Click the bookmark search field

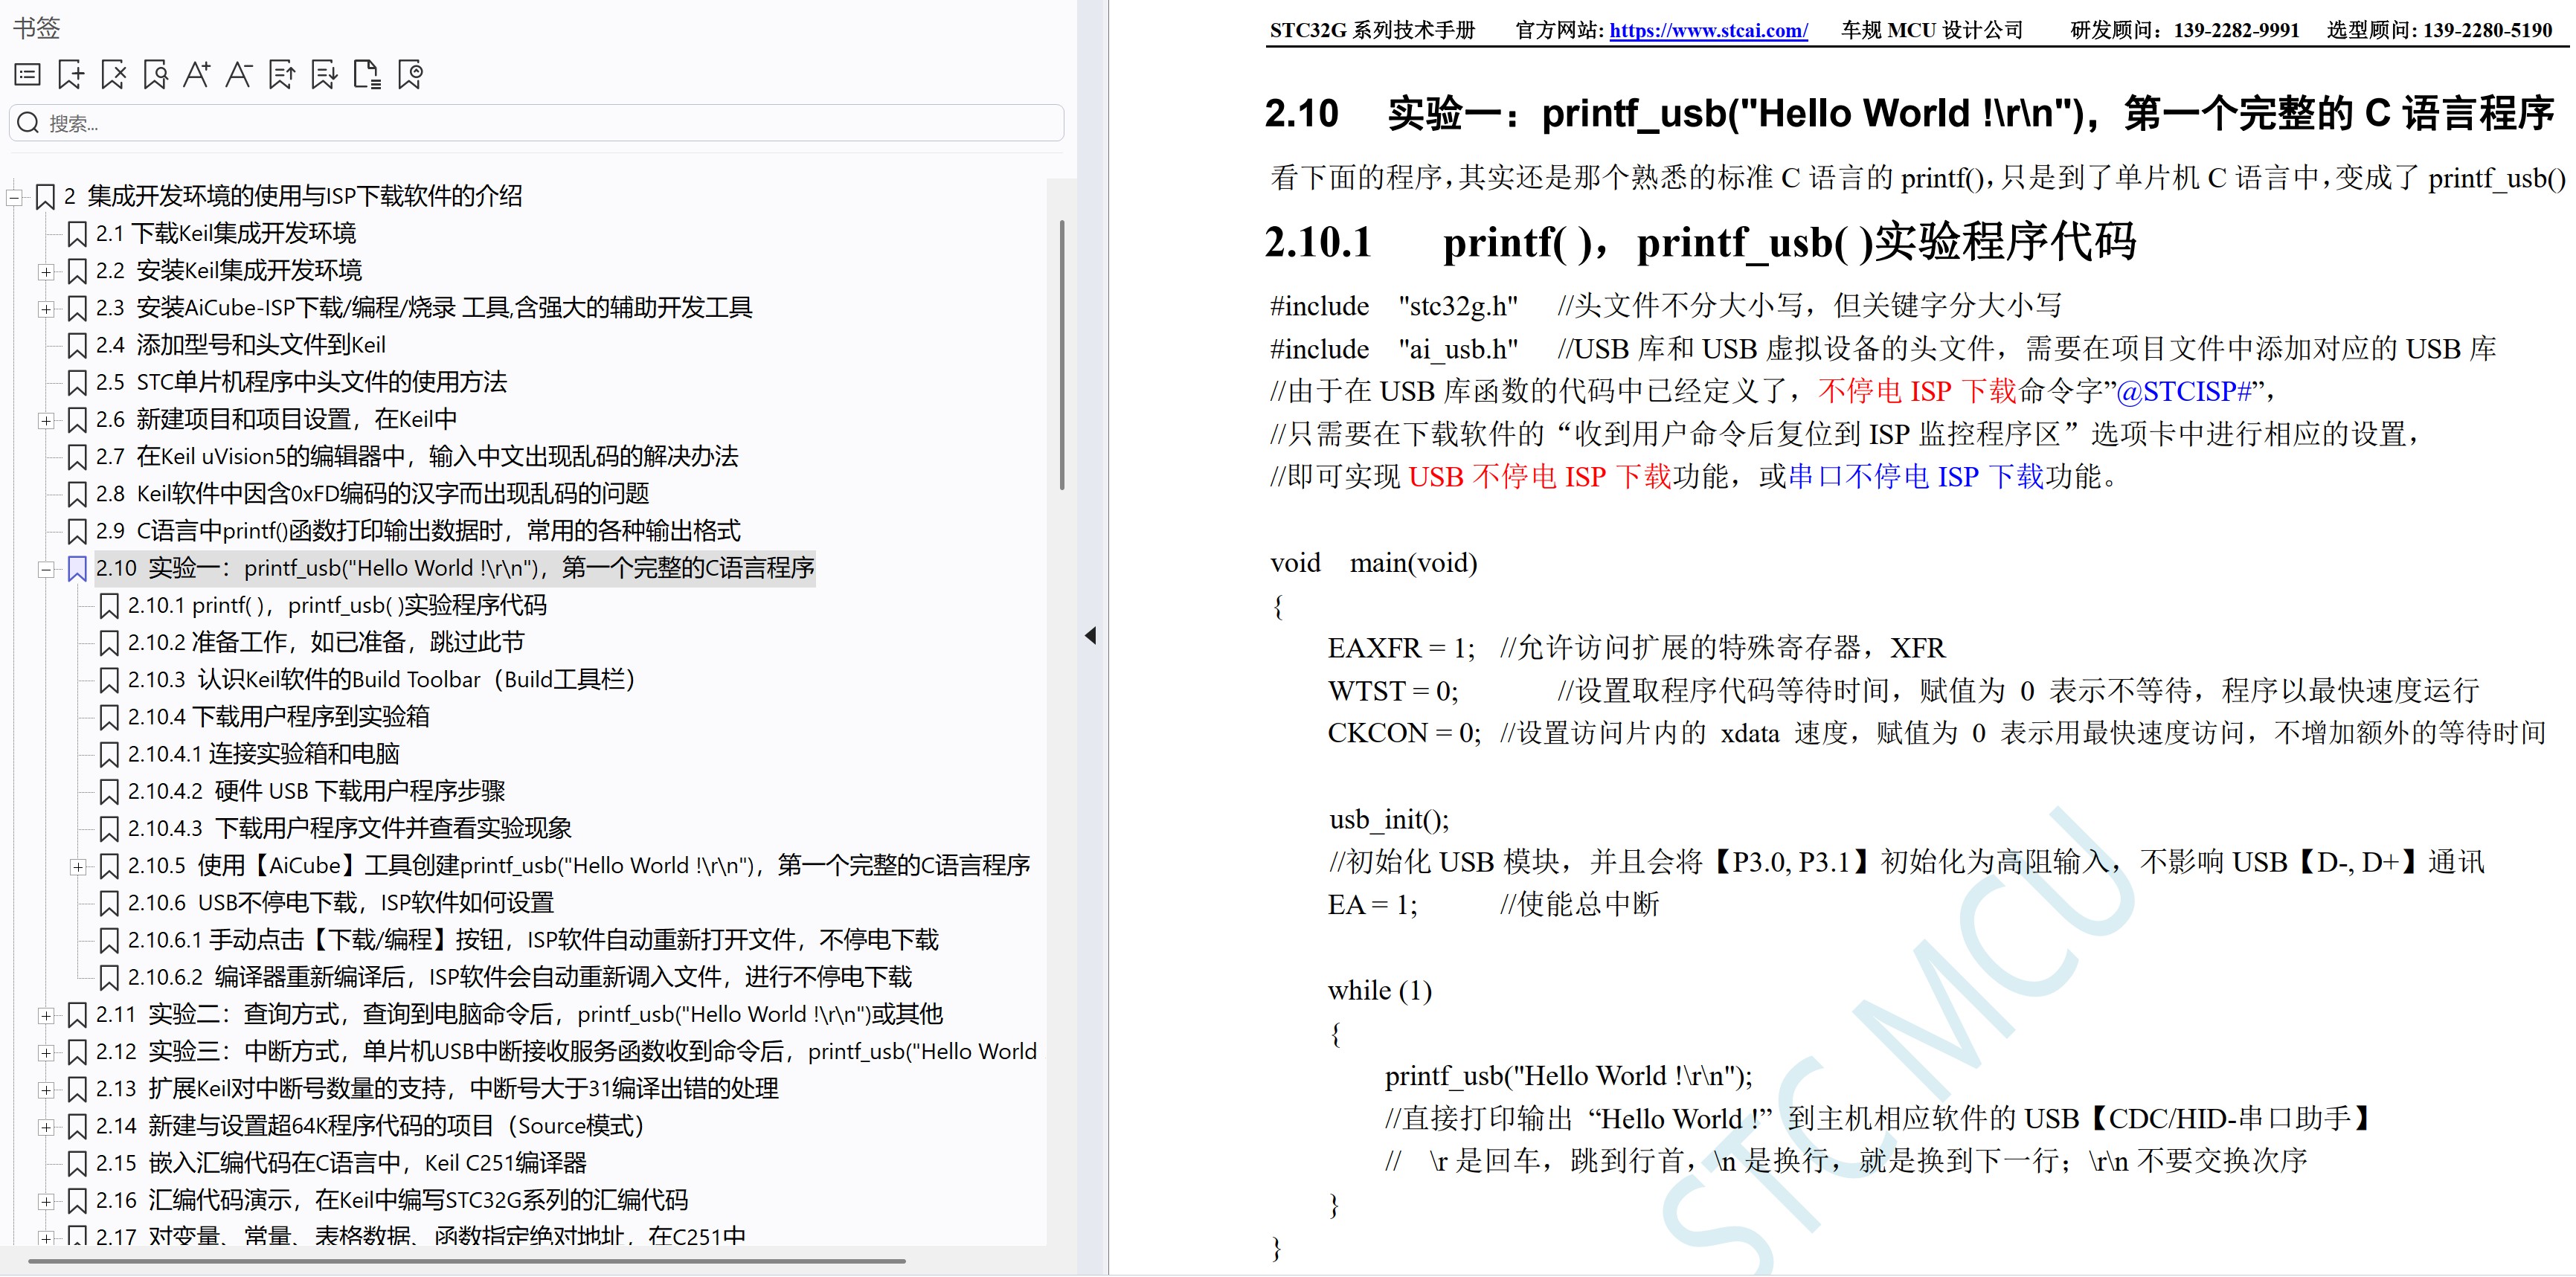tap(536, 123)
